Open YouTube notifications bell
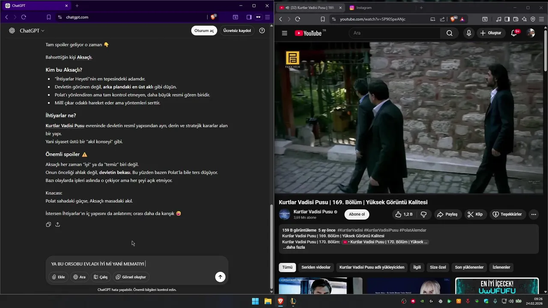The image size is (548, 308). coord(514,33)
